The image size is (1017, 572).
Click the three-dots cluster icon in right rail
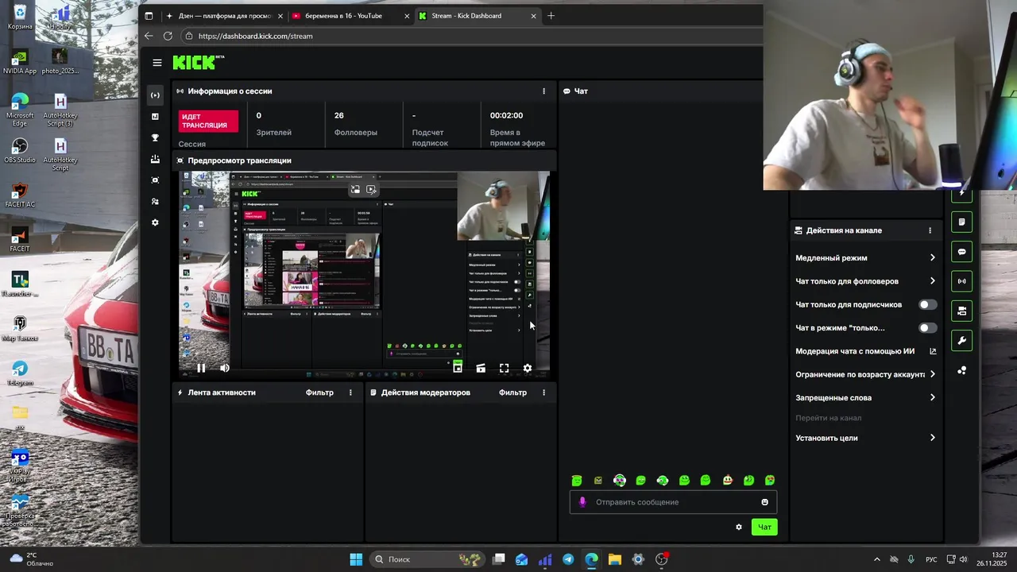961,370
